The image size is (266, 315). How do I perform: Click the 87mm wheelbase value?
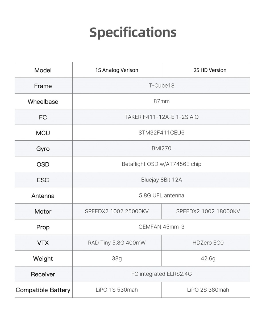tap(161, 101)
